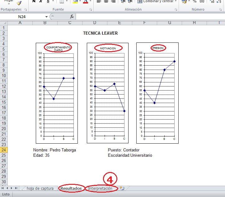Click the fill color paint bucket

pos(75,2)
